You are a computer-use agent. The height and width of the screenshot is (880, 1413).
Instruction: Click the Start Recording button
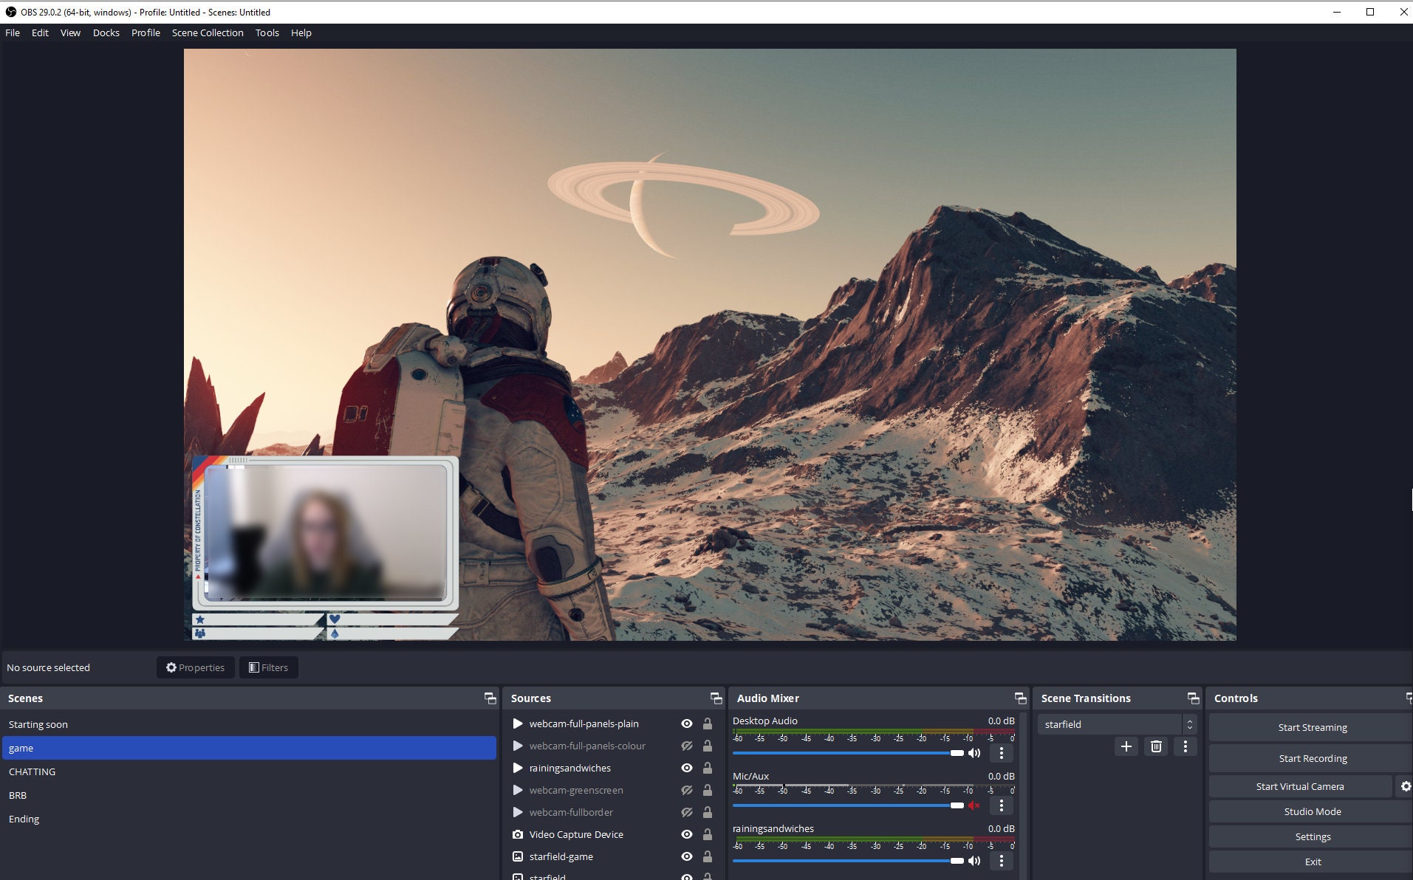(x=1312, y=757)
